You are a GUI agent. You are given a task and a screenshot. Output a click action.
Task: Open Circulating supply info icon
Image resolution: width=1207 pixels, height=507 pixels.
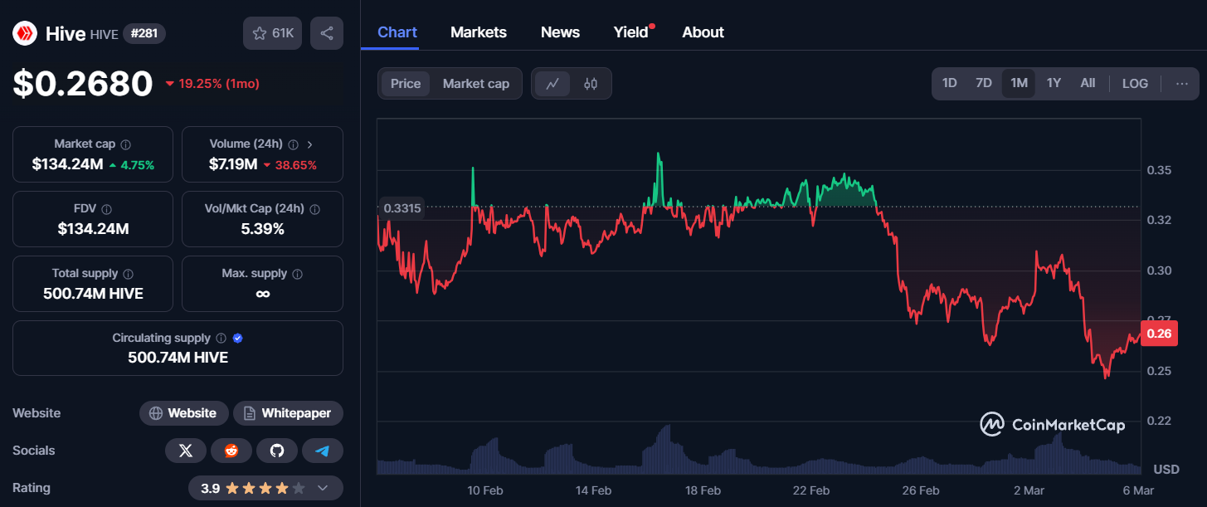(221, 339)
